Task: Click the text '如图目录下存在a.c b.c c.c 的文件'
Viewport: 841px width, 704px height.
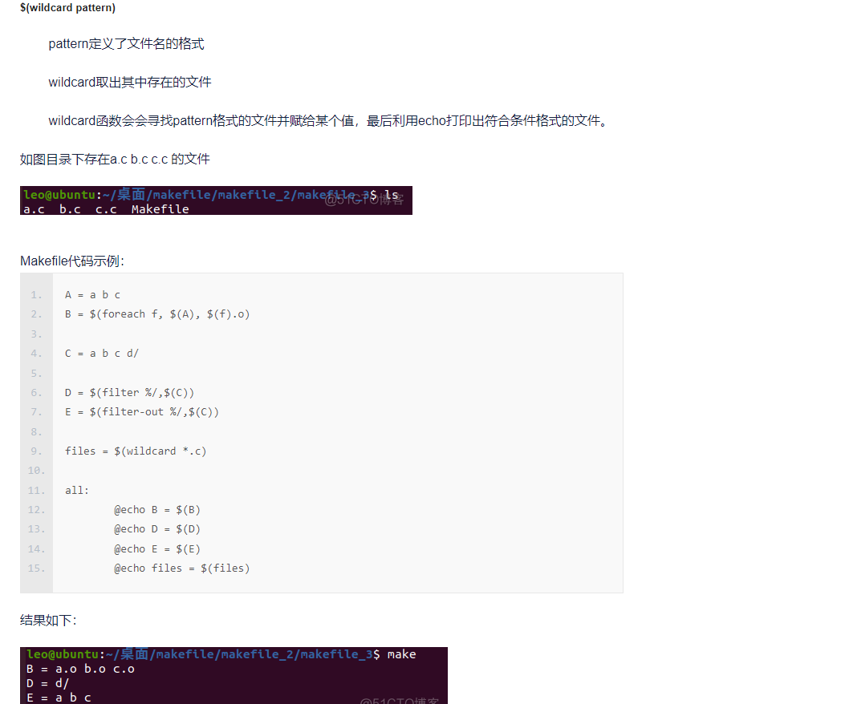Action: 115,160
